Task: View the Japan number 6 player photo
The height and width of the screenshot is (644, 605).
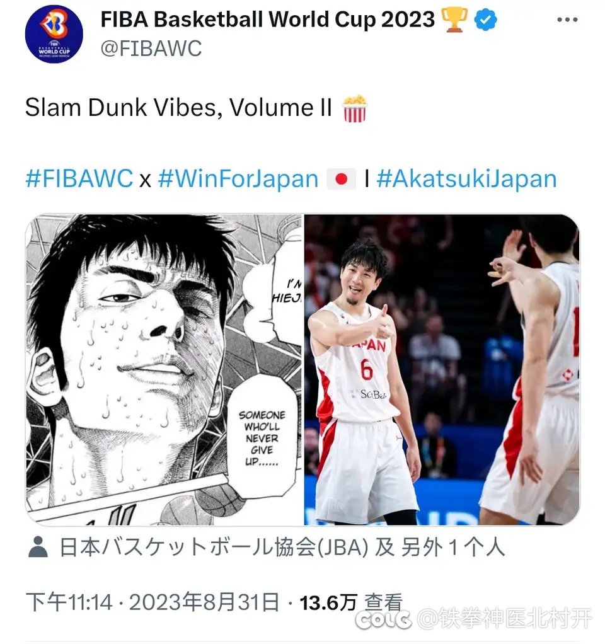Action: 442,369
